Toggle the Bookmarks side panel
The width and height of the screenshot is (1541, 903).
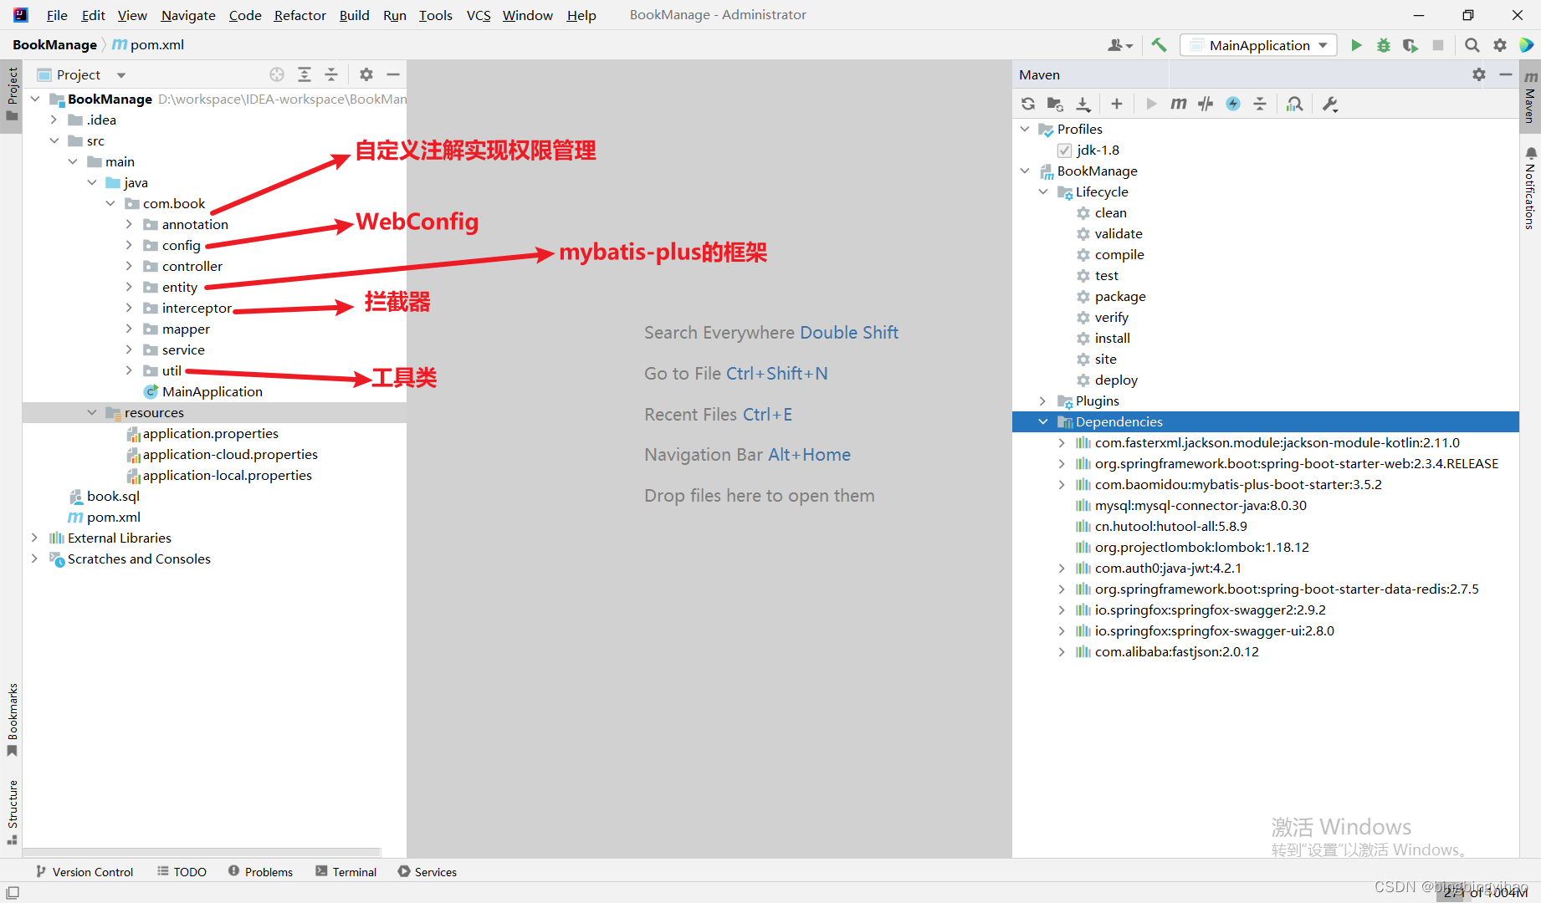coord(12,720)
